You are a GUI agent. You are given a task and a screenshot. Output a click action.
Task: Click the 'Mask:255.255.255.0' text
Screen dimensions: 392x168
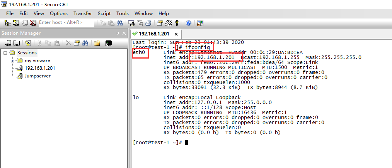point(333,57)
